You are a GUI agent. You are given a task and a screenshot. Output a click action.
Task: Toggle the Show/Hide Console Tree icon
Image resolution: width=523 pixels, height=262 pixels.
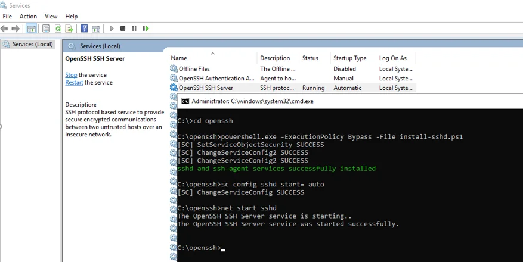coord(32,29)
